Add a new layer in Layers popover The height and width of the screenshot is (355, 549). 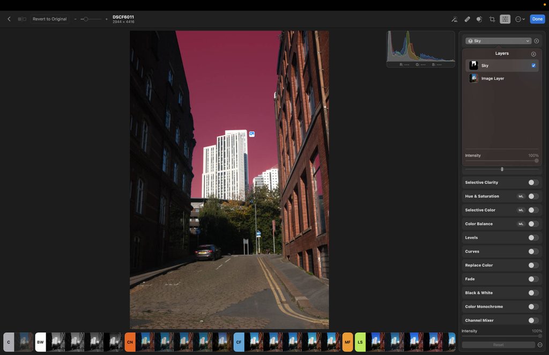533,54
